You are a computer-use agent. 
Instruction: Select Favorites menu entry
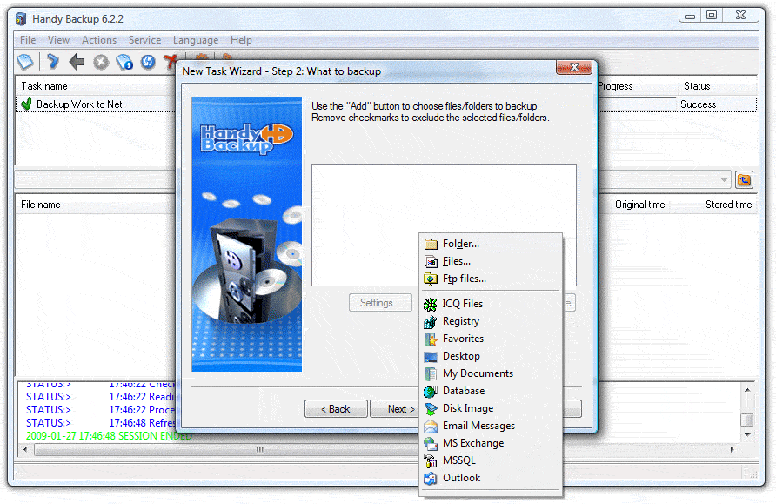(491, 339)
